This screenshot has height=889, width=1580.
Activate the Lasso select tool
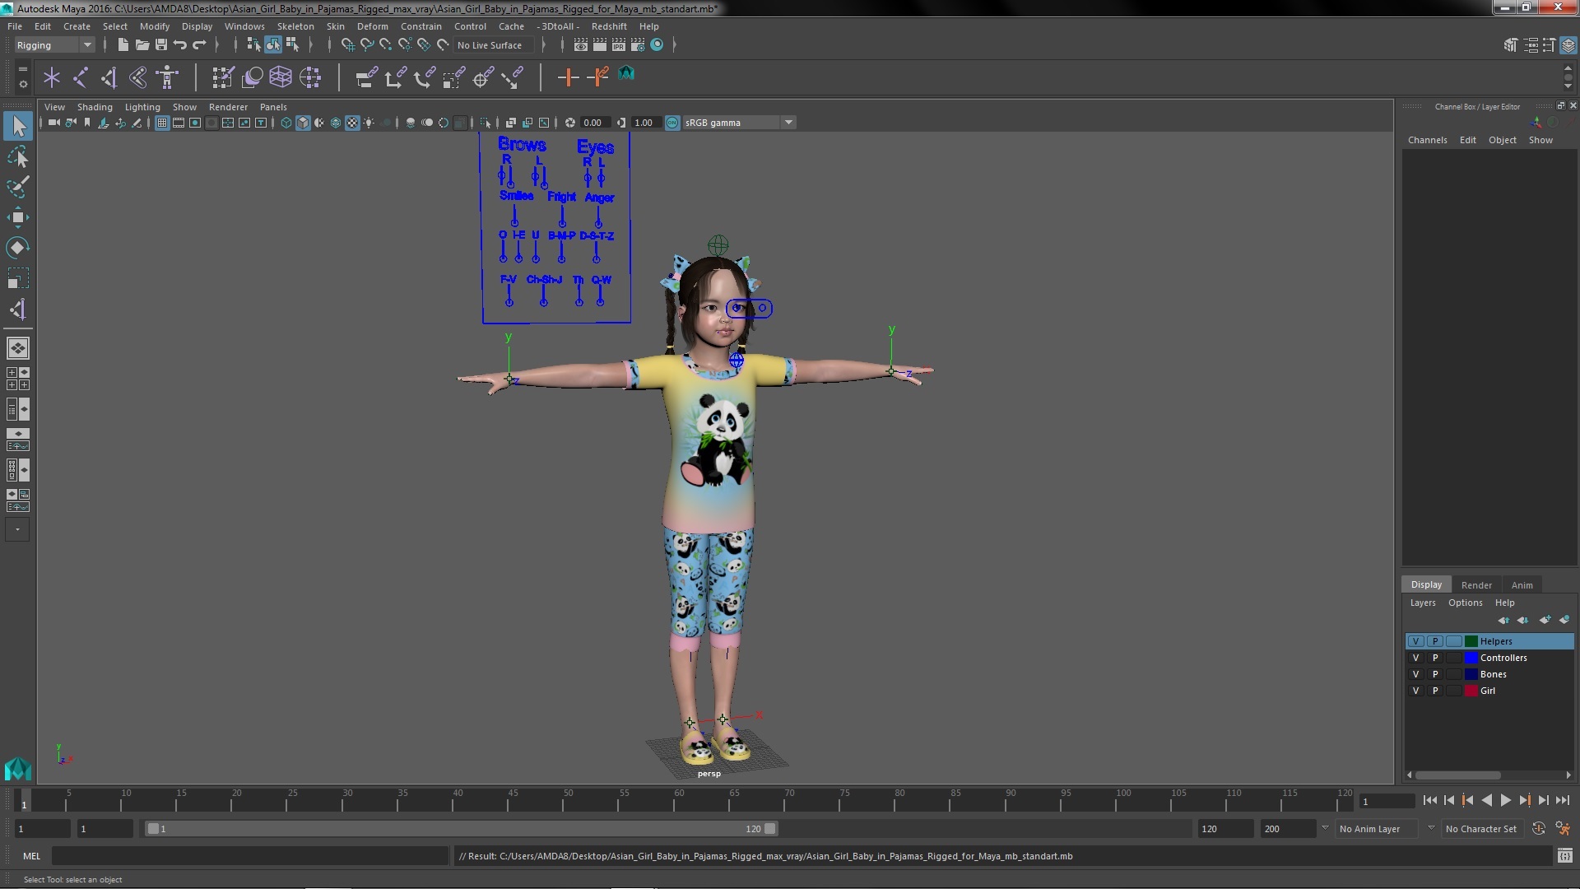(18, 156)
